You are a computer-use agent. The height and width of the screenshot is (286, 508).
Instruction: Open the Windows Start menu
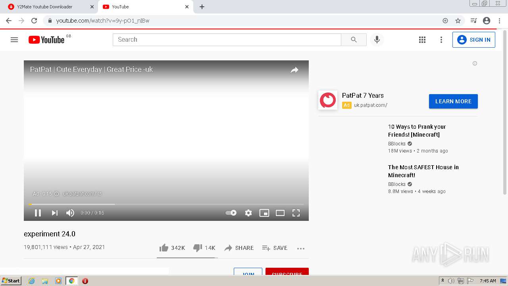pos(11,281)
